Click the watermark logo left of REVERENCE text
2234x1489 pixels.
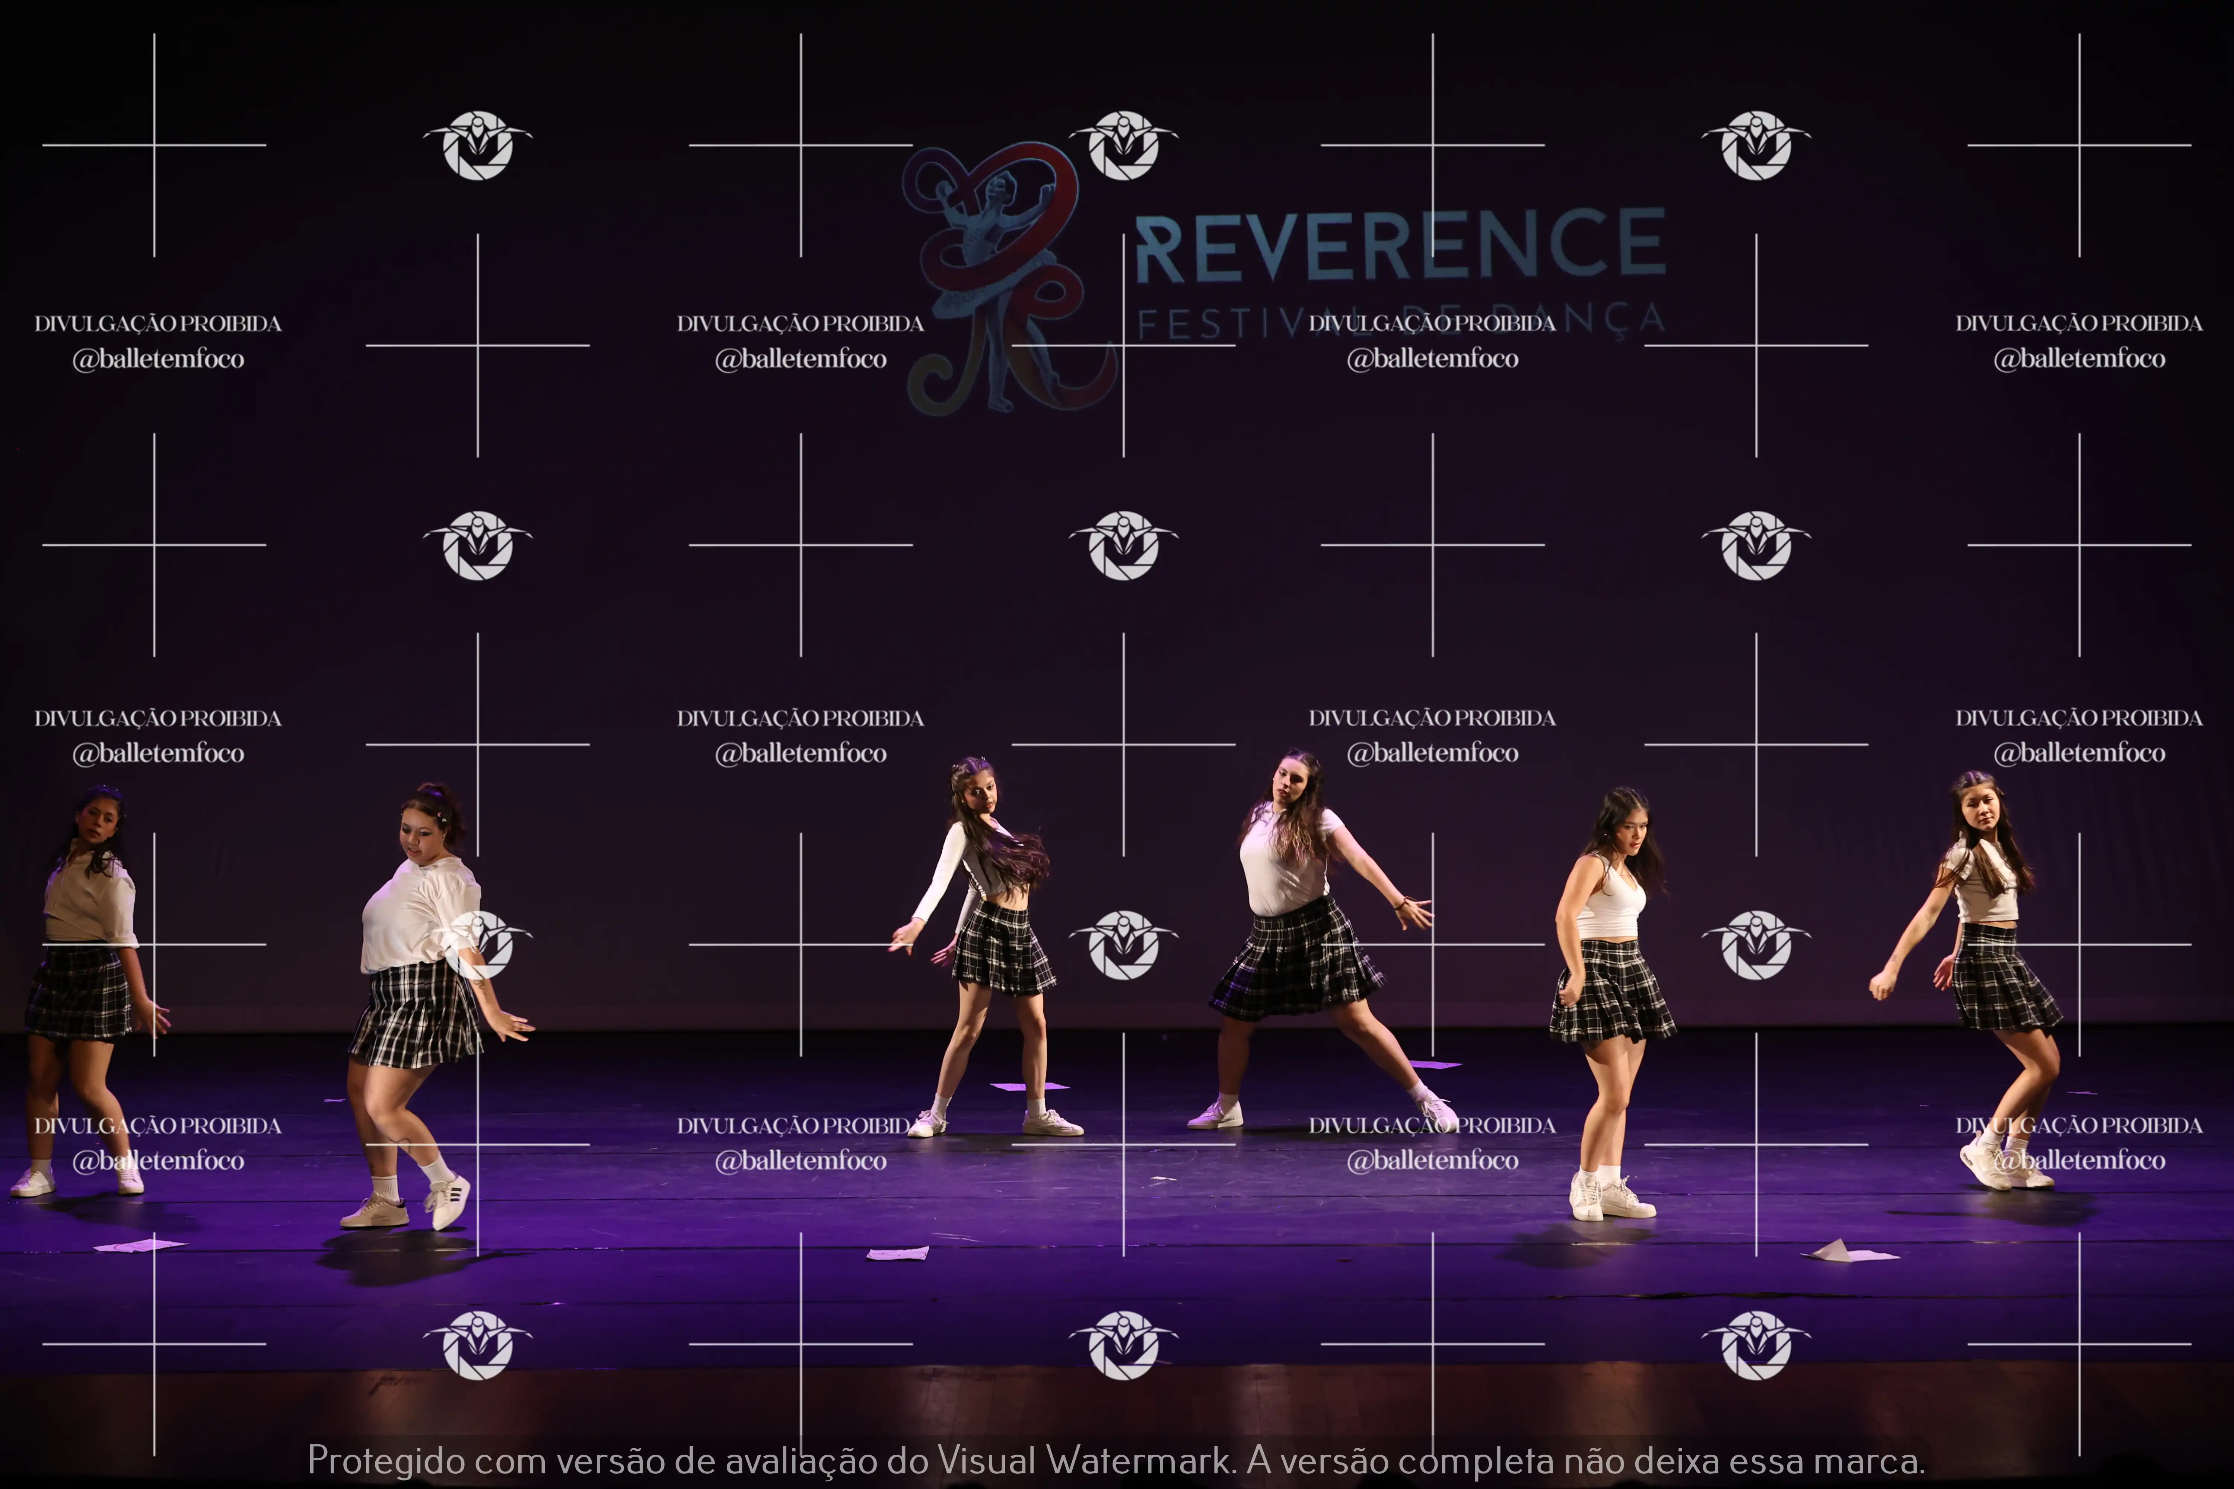point(1124,145)
